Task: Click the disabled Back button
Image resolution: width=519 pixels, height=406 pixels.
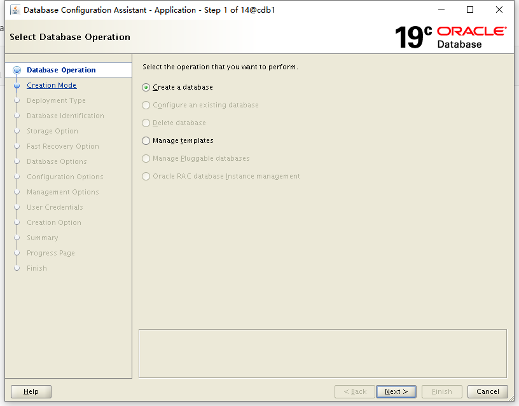Action: [x=355, y=392]
